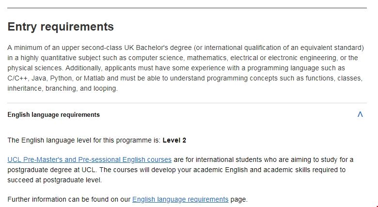Screen dimensions: 378x207
Task: Click 'postgraduate degree at UCL' text
Action: click(48, 170)
